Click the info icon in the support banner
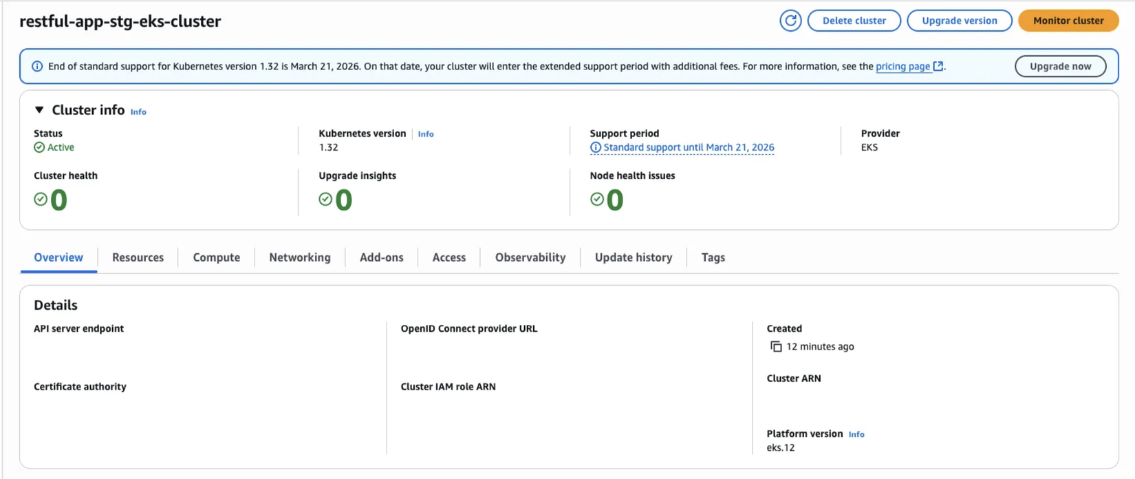Image resolution: width=1135 pixels, height=479 pixels. tap(37, 66)
